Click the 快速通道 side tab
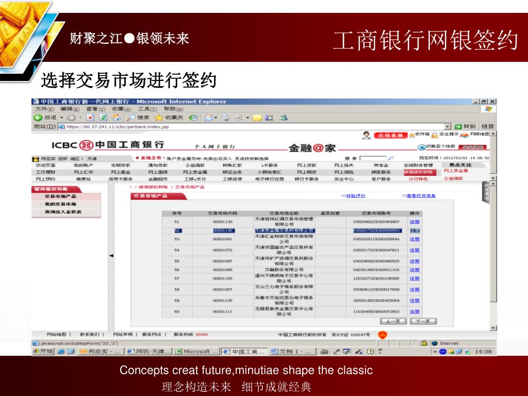 (486, 192)
